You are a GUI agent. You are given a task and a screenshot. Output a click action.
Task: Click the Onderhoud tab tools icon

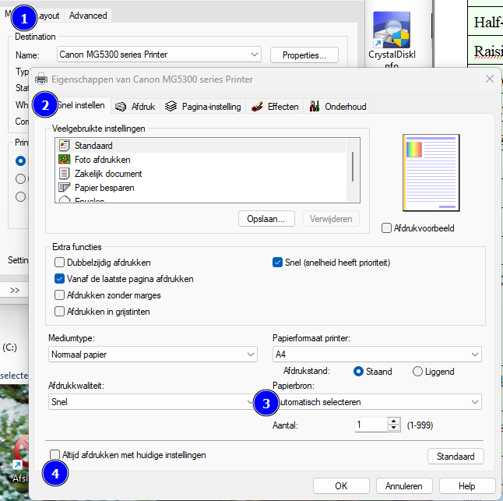315,106
